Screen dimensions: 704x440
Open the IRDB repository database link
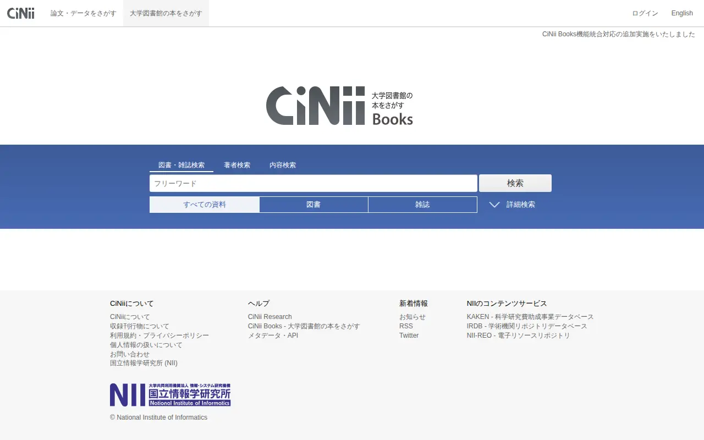[x=527, y=326]
